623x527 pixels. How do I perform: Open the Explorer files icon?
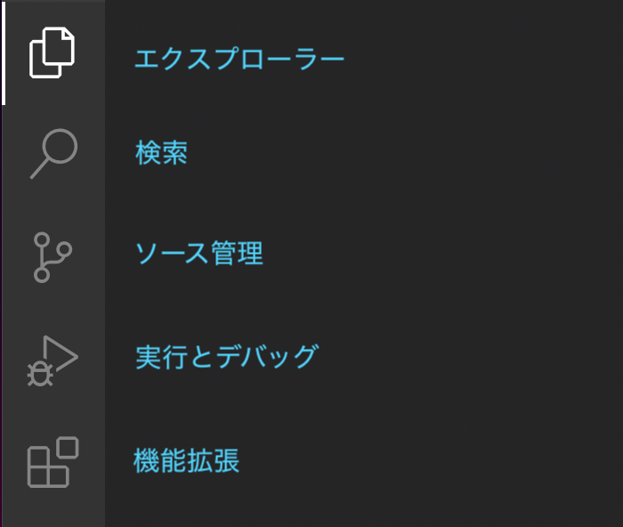pos(52,53)
